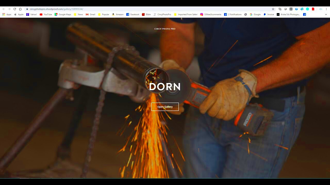Open the Gmail bookmark
The image size is (330, 185).
90,15
